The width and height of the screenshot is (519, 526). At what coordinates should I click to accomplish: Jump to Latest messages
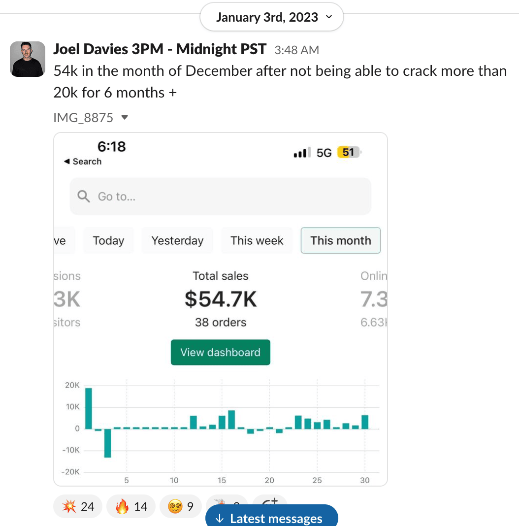coord(271,518)
